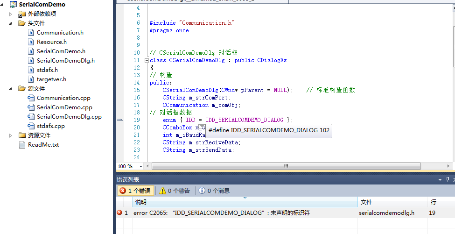455x234 pixels.
Task: Collapse the CSerialComDemoDlg class outline
Action: point(147,60)
